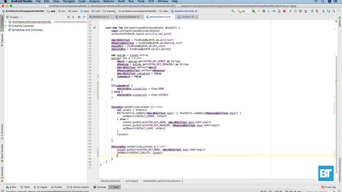Click the override gutter icon beside onCreate

(95, 28)
